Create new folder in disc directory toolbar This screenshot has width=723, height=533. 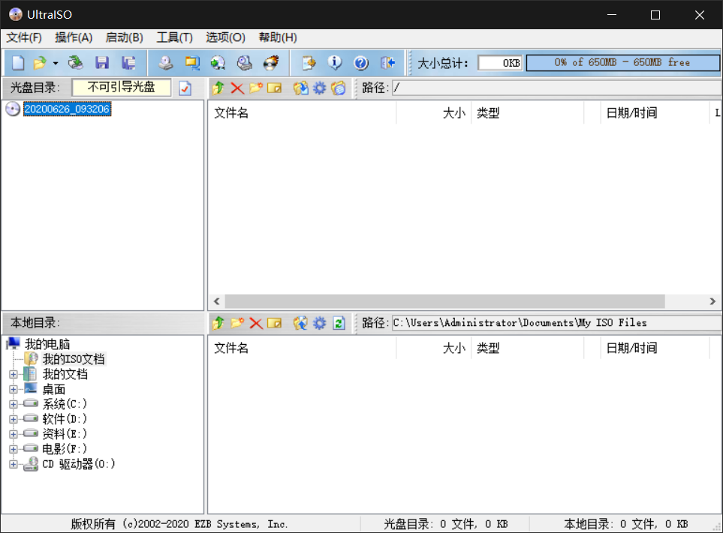[x=256, y=88]
